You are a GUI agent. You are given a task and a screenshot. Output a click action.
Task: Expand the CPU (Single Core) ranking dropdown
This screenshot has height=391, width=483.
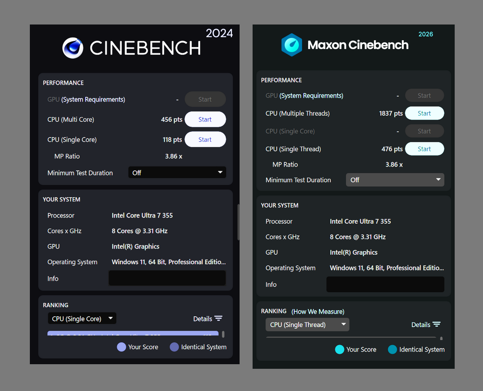(82, 318)
